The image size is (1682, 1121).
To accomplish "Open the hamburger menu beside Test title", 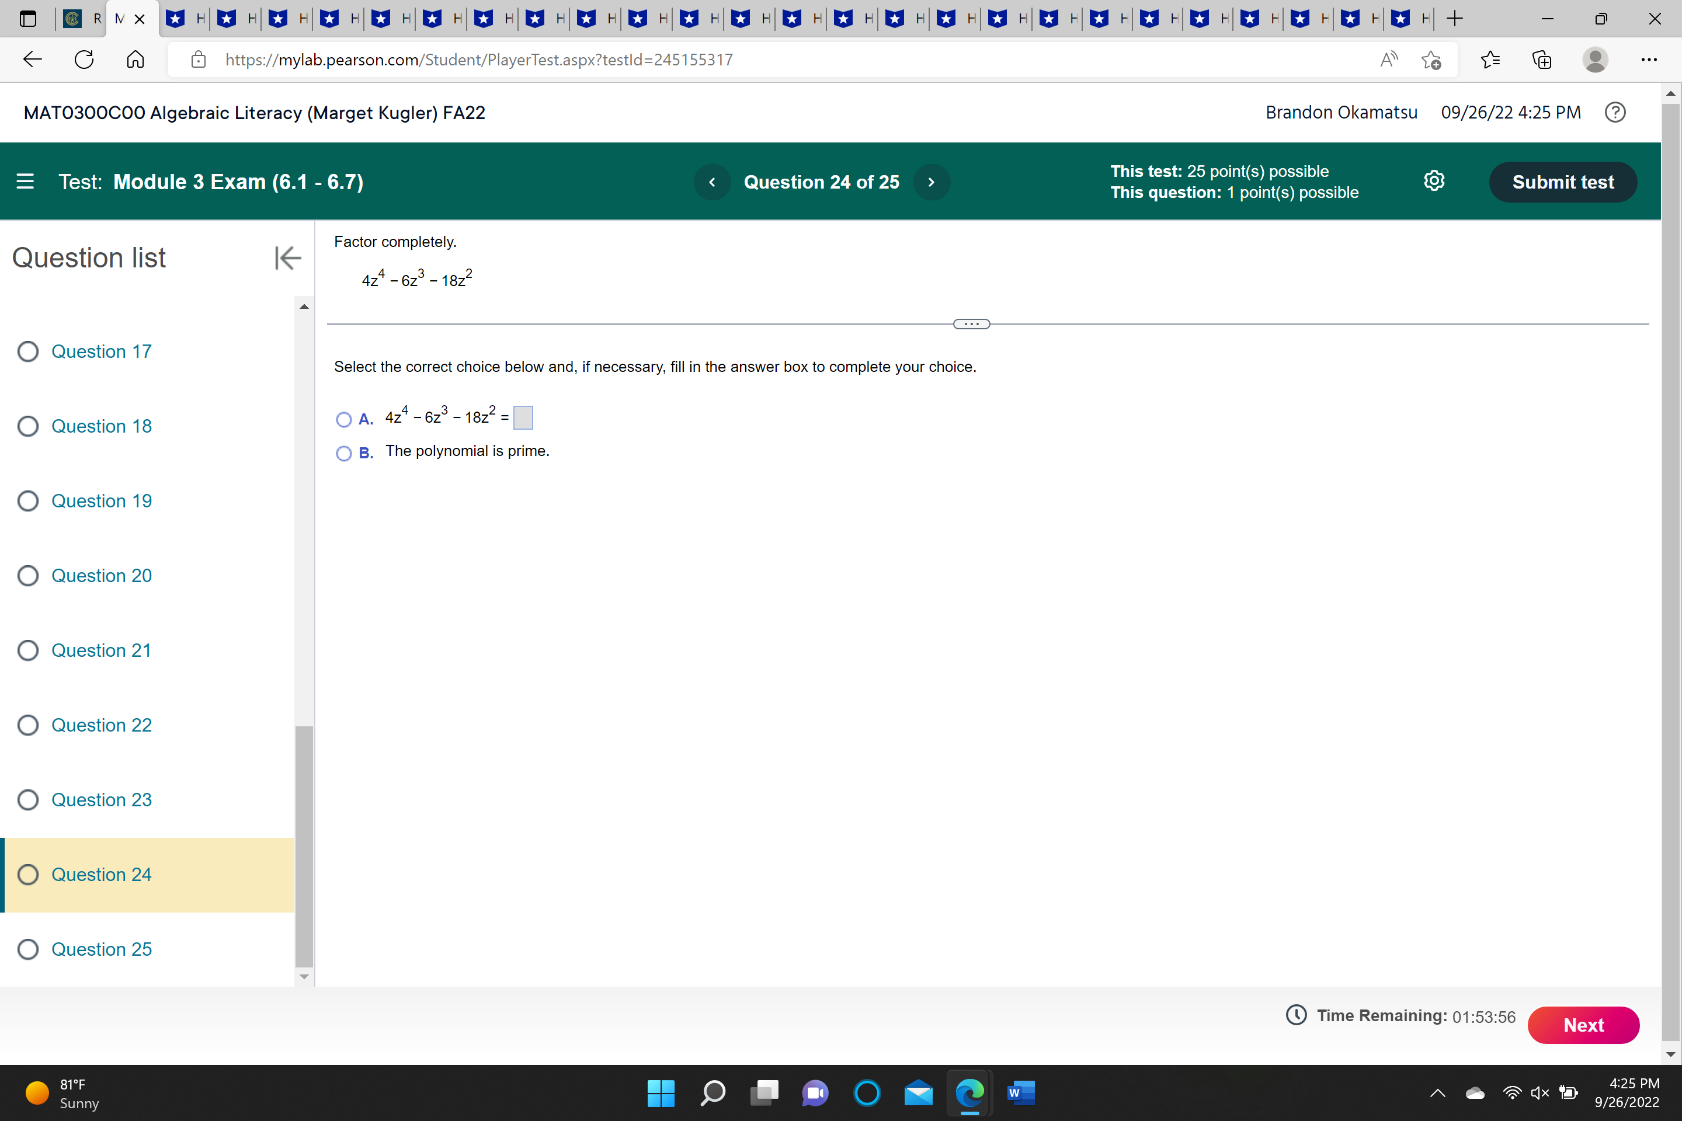I will [25, 182].
